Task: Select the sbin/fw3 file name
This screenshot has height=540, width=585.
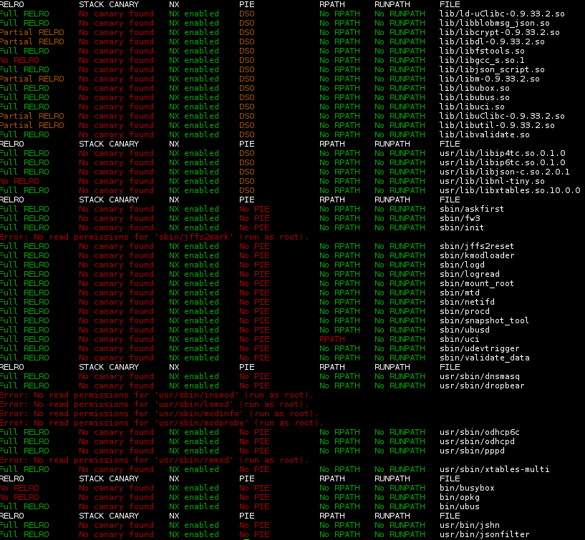Action: point(460,218)
